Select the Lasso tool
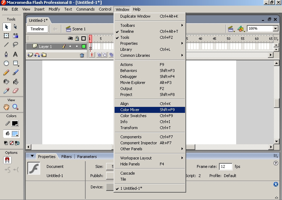282x200 pixels. (16, 44)
